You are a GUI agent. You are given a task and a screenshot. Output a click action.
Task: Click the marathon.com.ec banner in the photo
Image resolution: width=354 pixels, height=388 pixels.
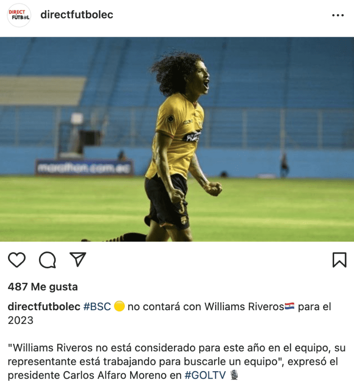pyautogui.click(x=85, y=167)
